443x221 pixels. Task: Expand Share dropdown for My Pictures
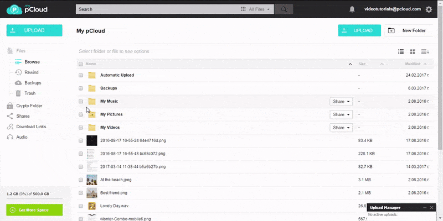pos(341,114)
